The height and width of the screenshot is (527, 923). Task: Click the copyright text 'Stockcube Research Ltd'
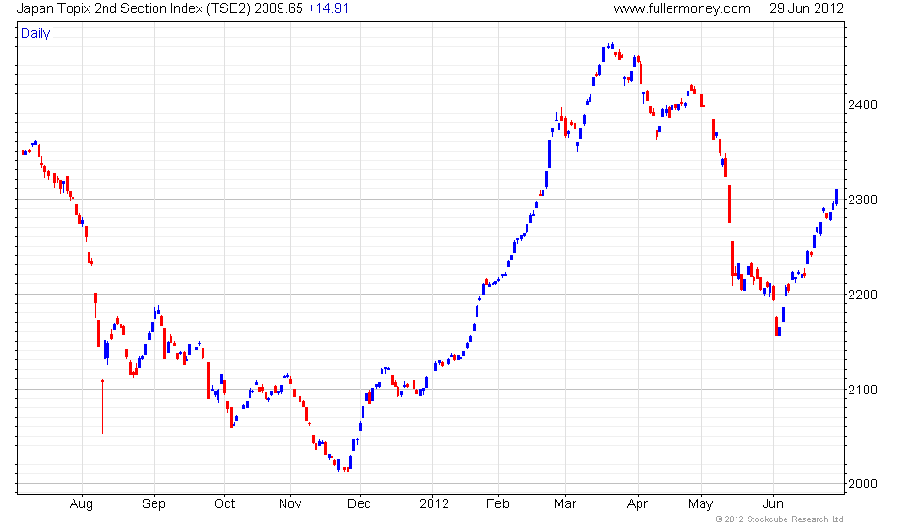click(x=795, y=519)
